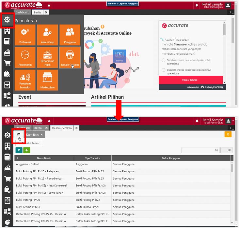The width and height of the screenshot is (239, 228).
Task: Switch to Dashboard tab in top screenshot
Action: click(x=23, y=12)
